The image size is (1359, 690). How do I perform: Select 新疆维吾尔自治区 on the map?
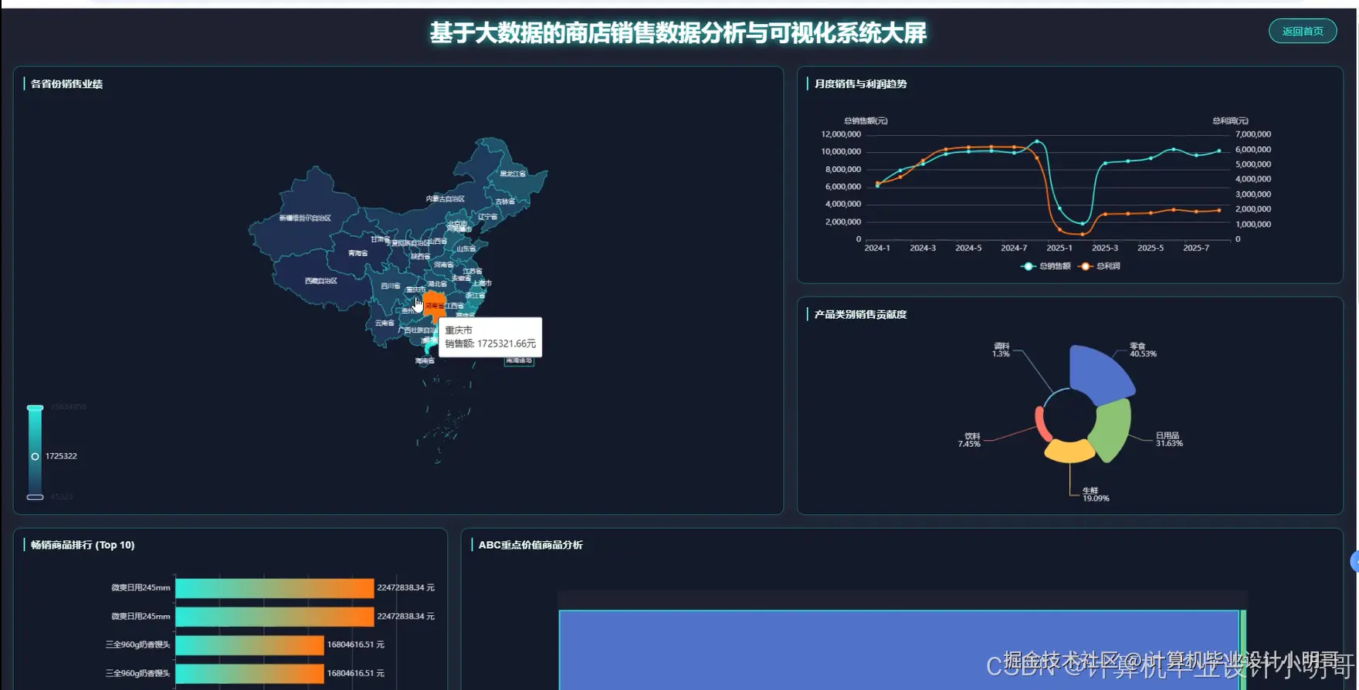[x=305, y=218]
